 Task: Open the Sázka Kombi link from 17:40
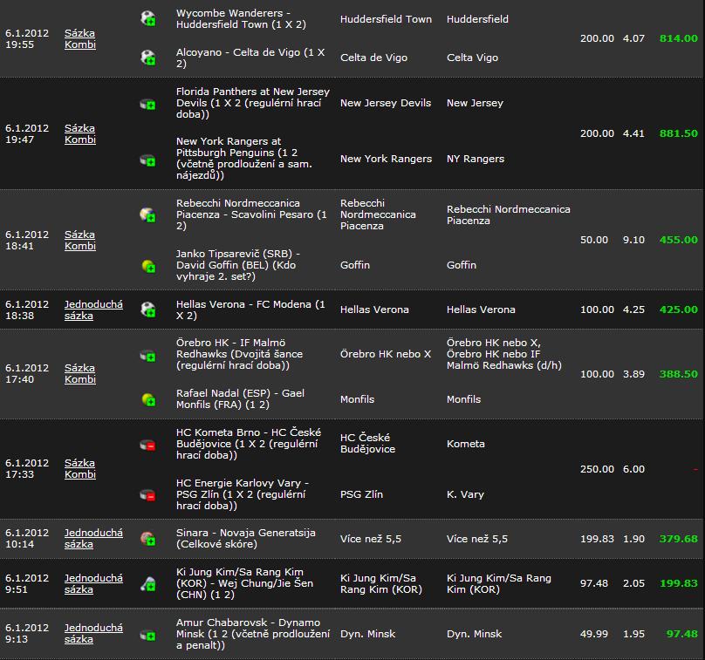[80, 374]
